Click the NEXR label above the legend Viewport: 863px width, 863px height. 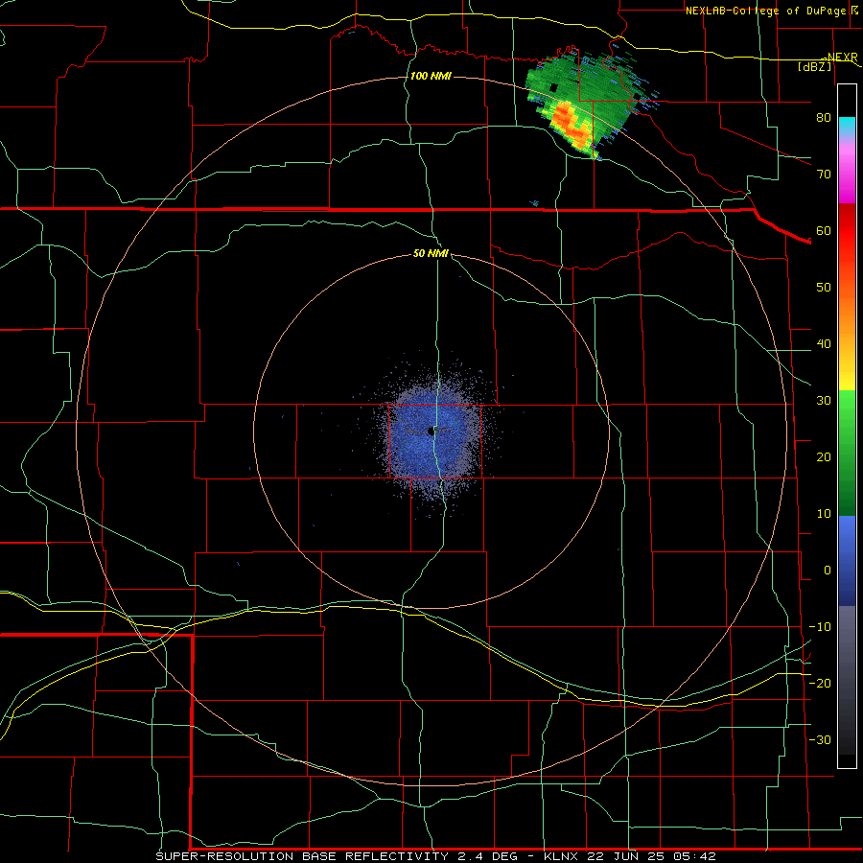click(842, 57)
